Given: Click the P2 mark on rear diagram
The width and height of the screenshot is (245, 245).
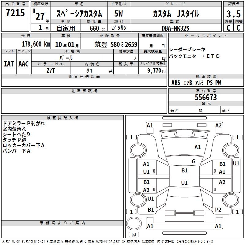Looking at the screenshot, I should 218,209.
